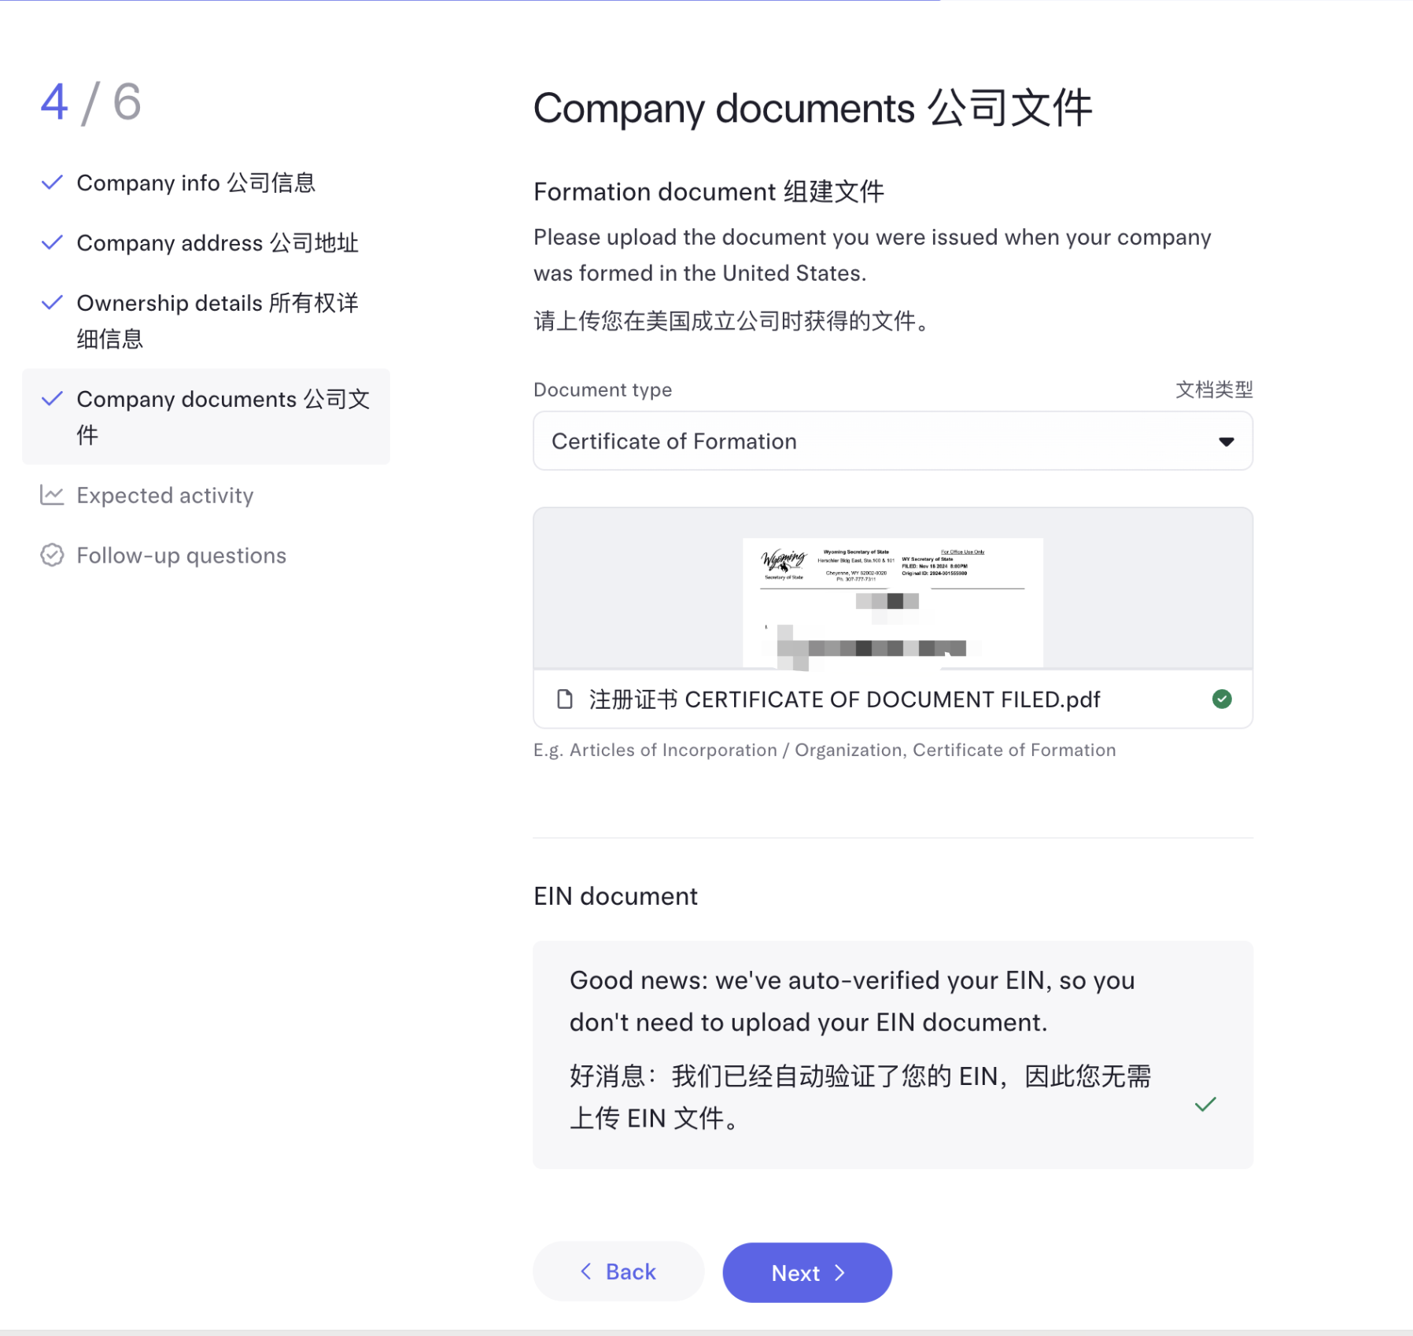Click the Wyoming certificate preview thumbnail
This screenshot has height=1336, width=1413.
[893, 603]
